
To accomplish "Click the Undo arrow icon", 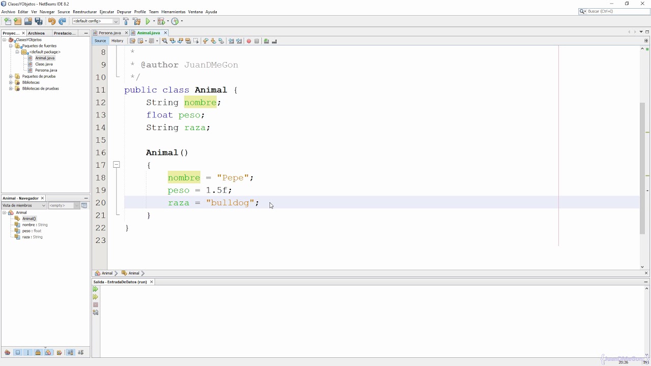I will [x=52, y=21].
